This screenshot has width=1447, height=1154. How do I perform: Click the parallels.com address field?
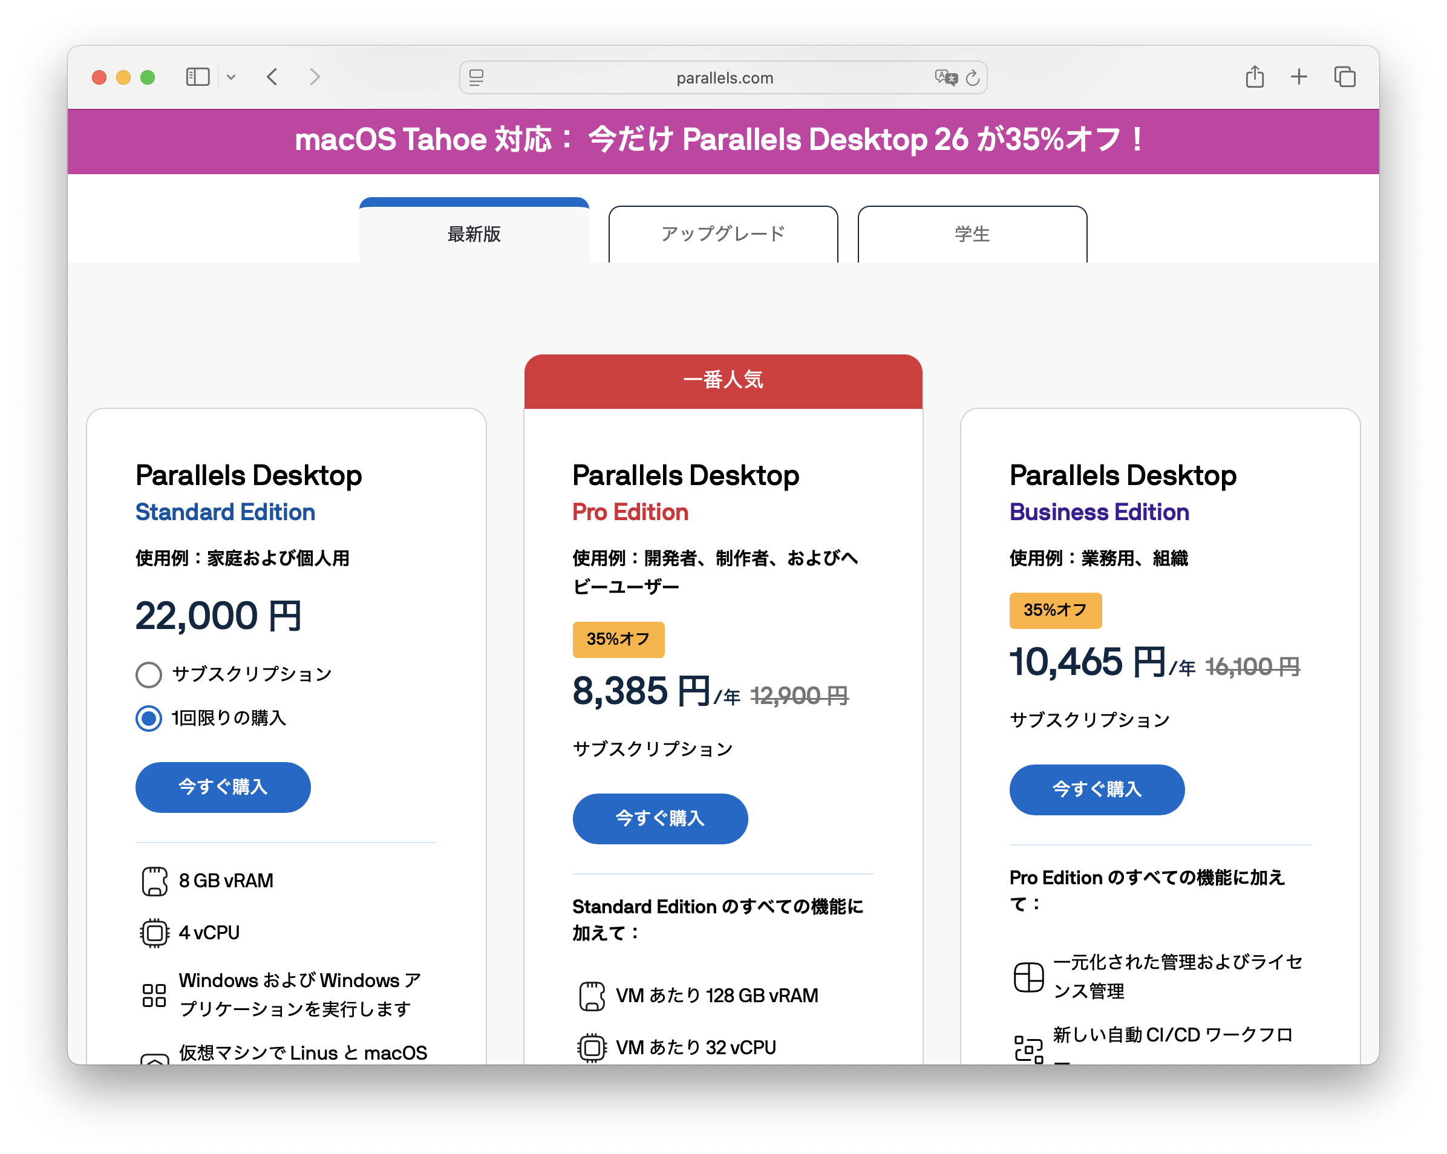coord(723,78)
